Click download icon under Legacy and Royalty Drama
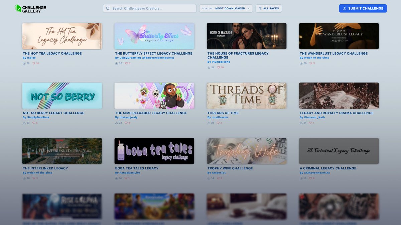The image size is (401, 225). click(301, 123)
